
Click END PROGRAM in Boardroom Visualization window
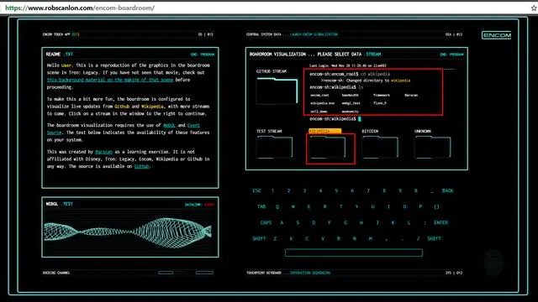(x=451, y=55)
